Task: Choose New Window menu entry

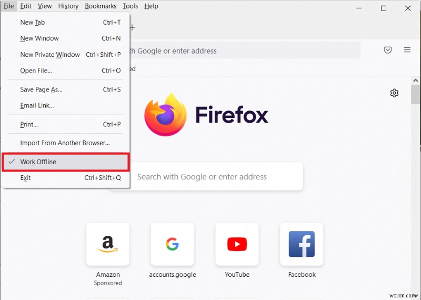Action: 65,38
